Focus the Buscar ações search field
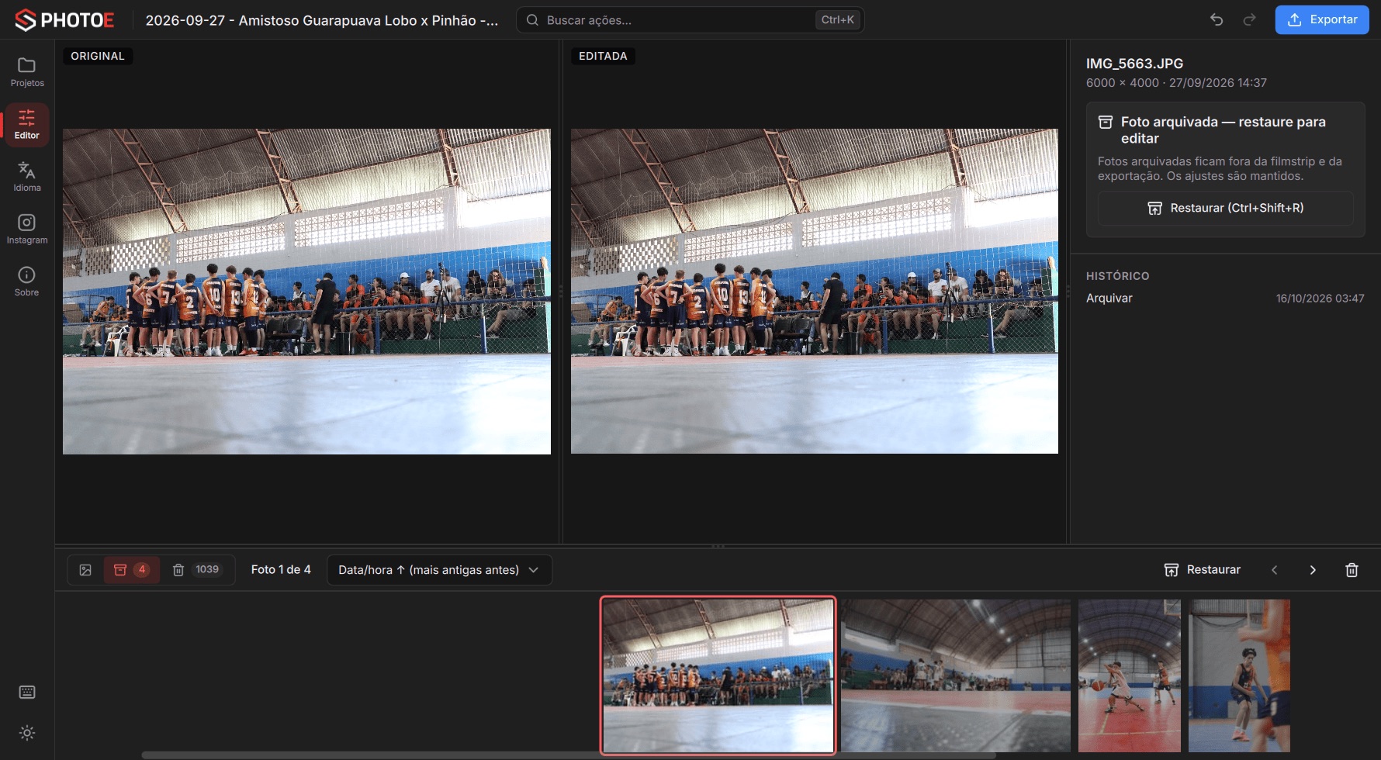 [690, 20]
